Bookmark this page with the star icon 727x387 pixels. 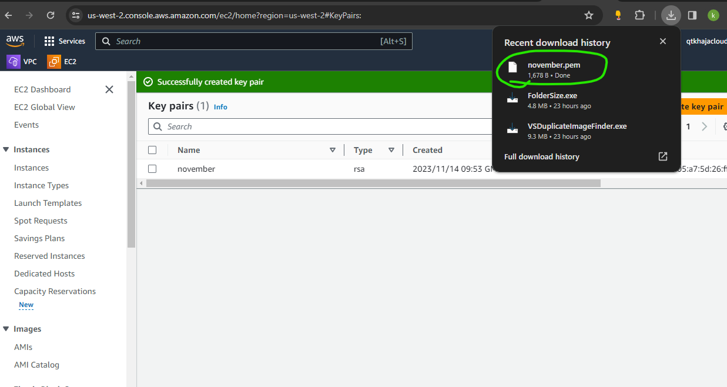click(589, 15)
